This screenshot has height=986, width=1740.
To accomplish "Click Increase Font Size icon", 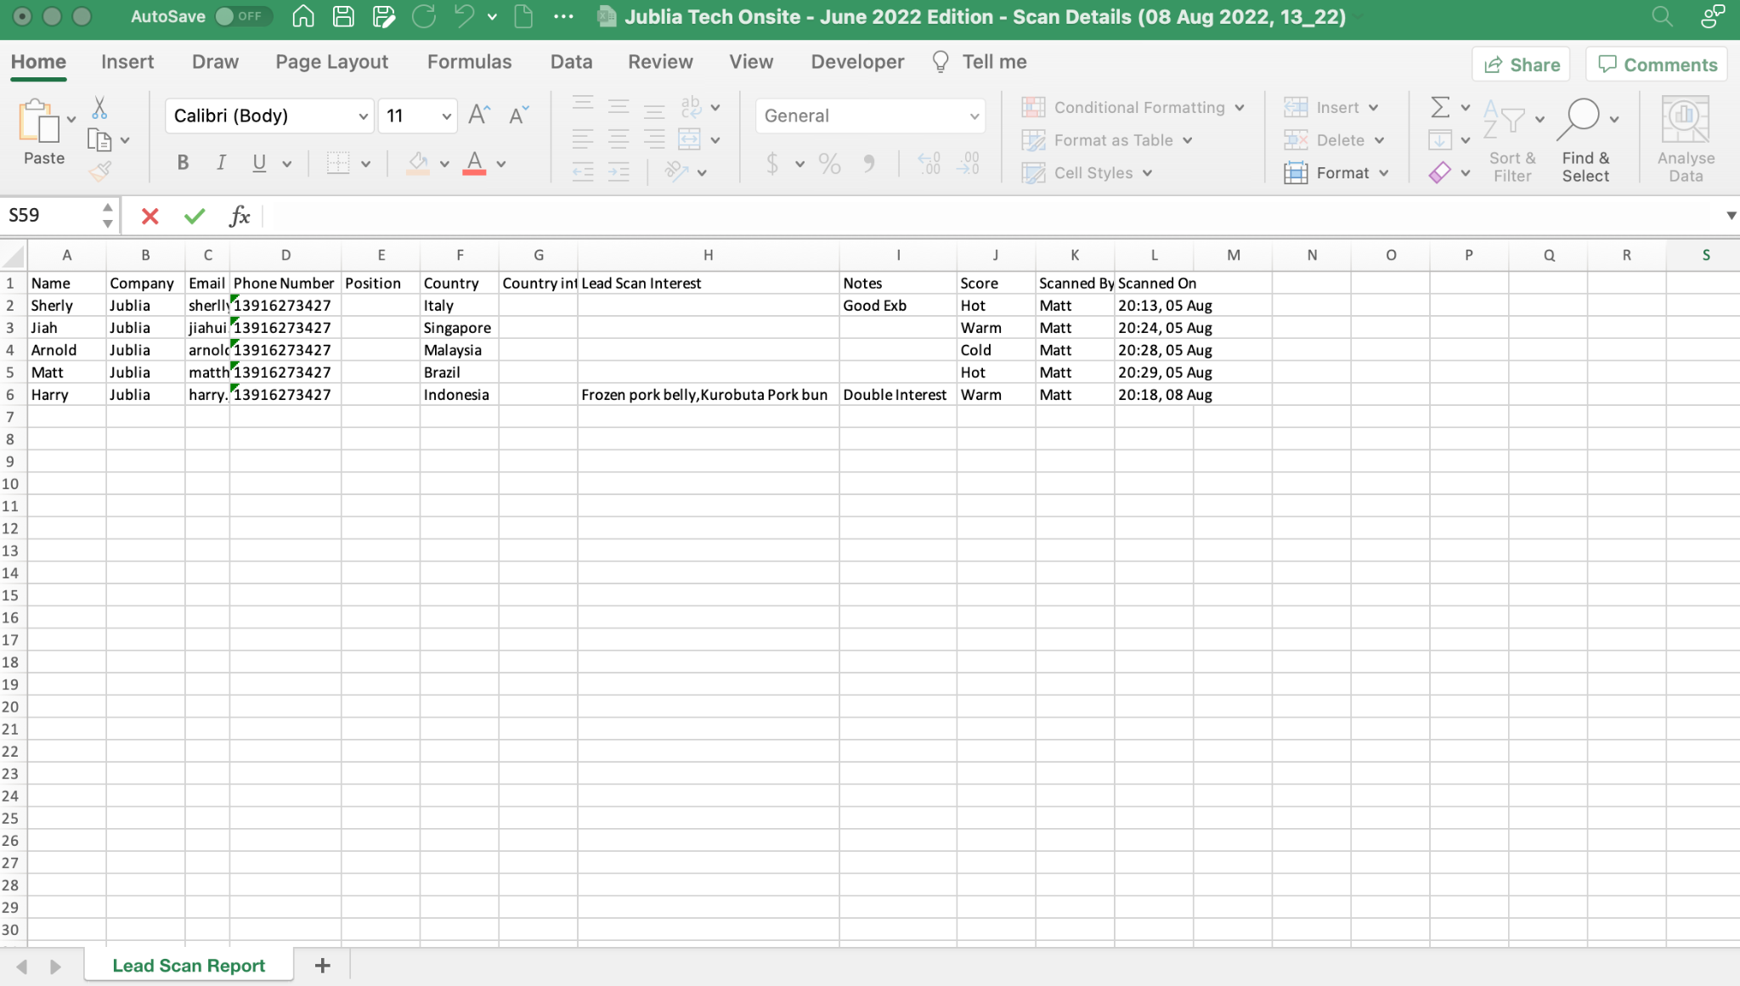I will point(479,116).
